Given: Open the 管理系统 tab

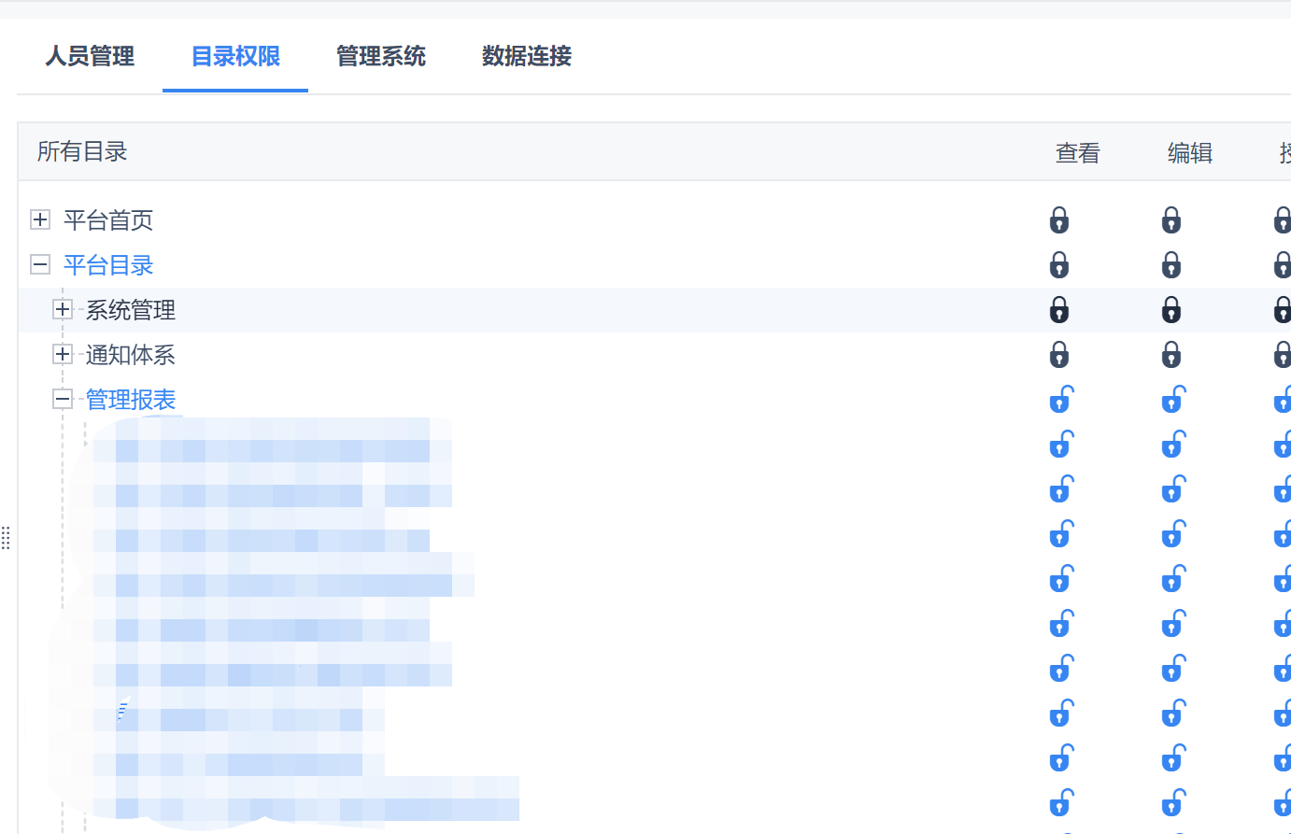Looking at the screenshot, I should [381, 56].
